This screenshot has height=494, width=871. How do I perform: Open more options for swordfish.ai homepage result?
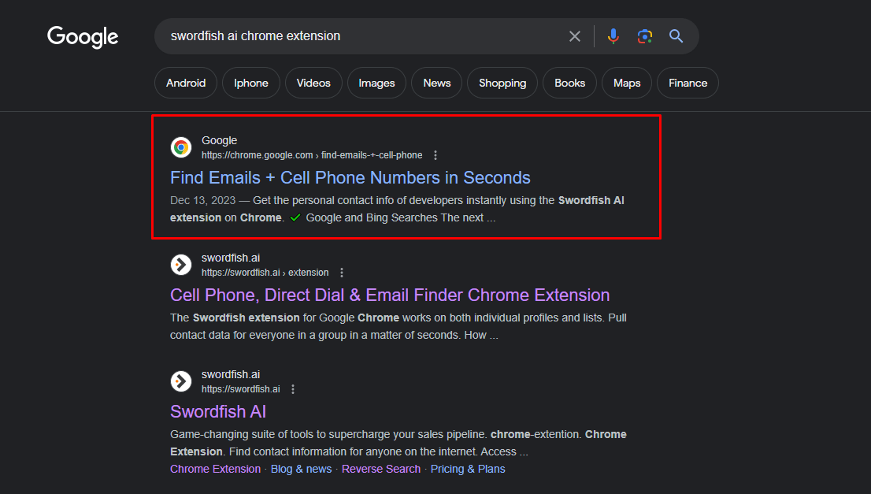point(293,389)
